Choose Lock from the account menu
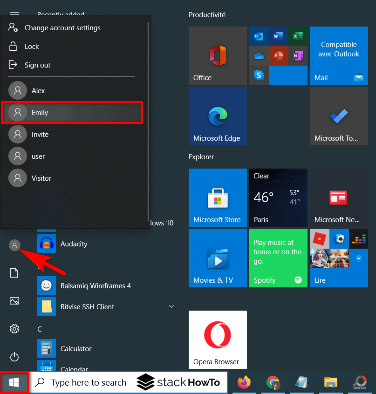Viewport: 376px width, 394px height. click(31, 46)
